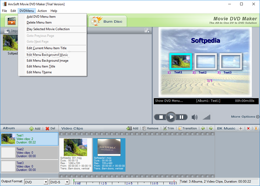Image resolution: width=260 pixels, height=186 pixels.
Task: Expand More Options arrow
Action: point(258,117)
